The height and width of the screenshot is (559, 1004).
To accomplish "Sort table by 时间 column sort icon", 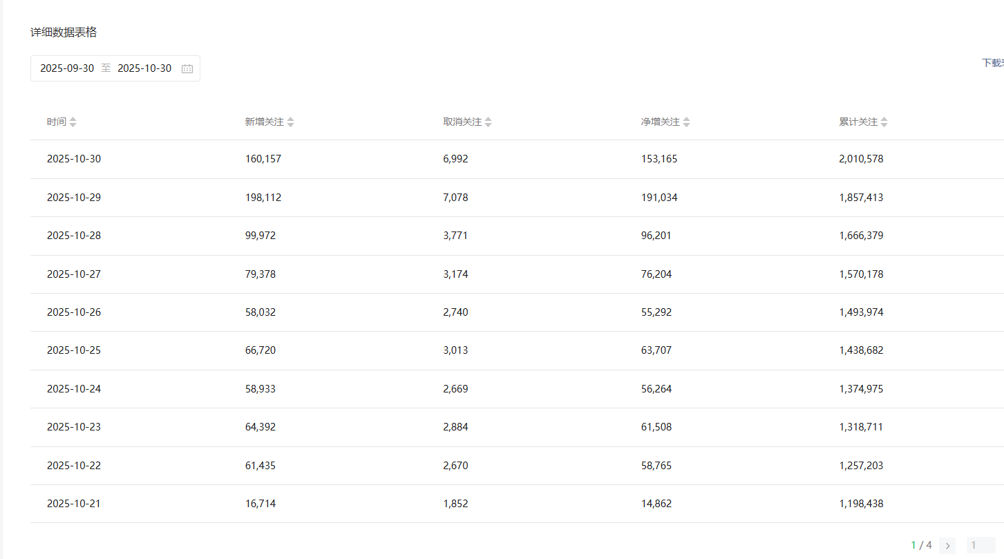I will coord(73,122).
